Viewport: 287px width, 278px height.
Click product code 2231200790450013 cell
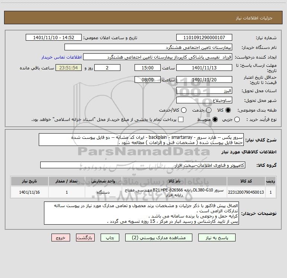pyautogui.click(x=246, y=192)
